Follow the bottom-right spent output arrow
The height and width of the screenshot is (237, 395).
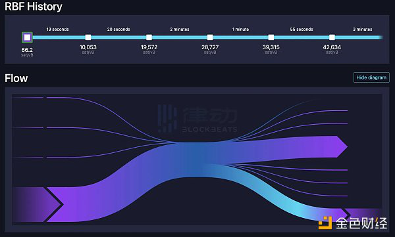363,215
